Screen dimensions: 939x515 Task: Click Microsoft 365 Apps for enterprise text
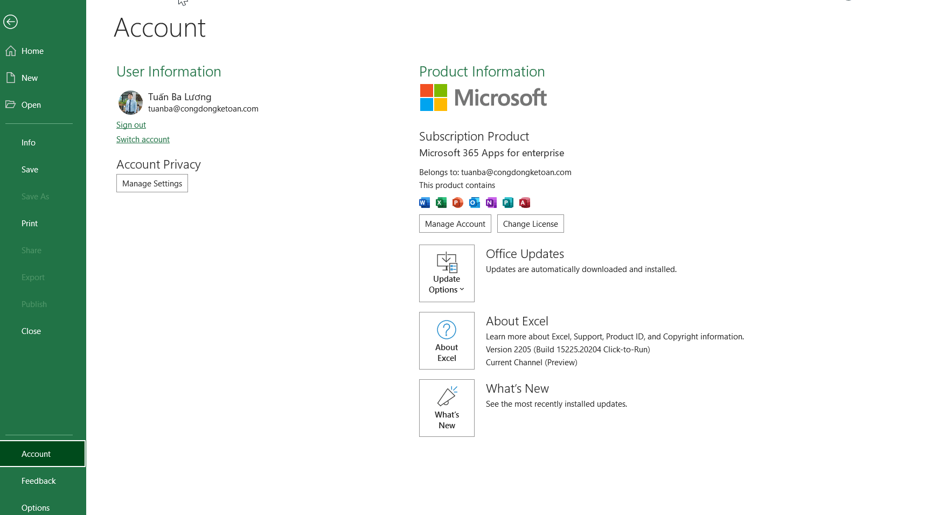(491, 153)
